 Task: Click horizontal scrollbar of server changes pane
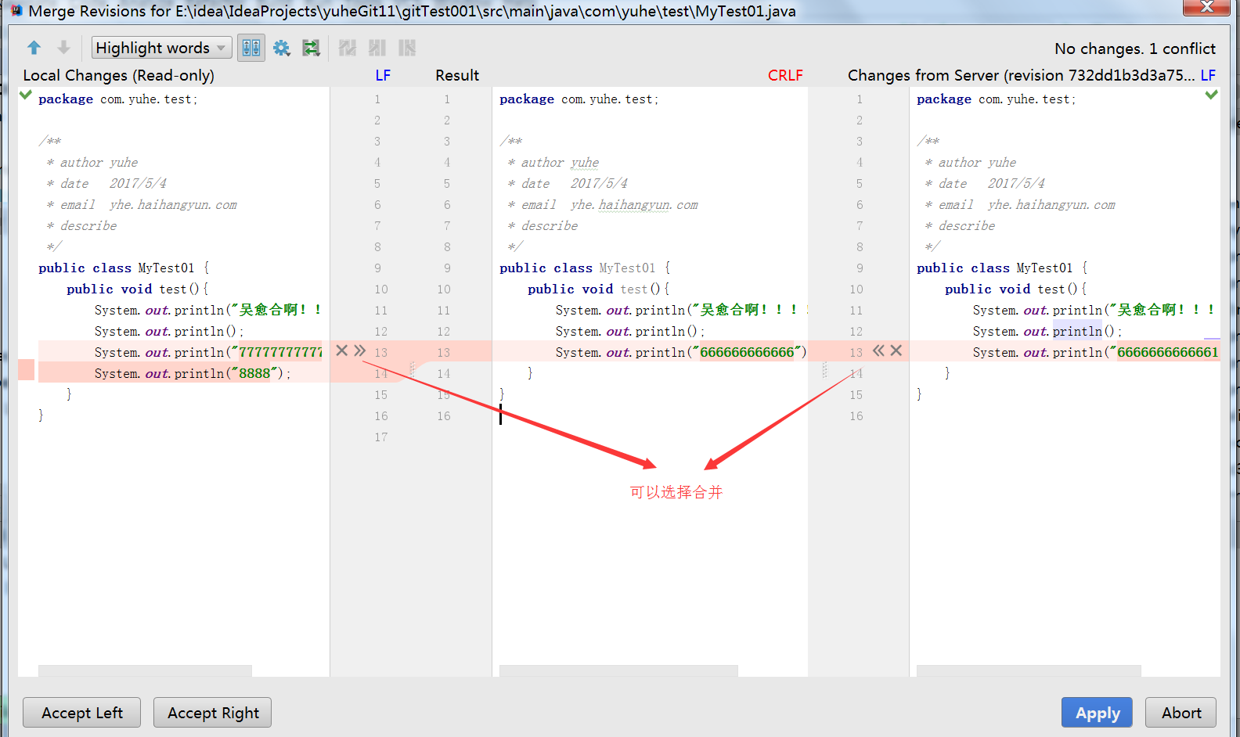coord(1029,670)
